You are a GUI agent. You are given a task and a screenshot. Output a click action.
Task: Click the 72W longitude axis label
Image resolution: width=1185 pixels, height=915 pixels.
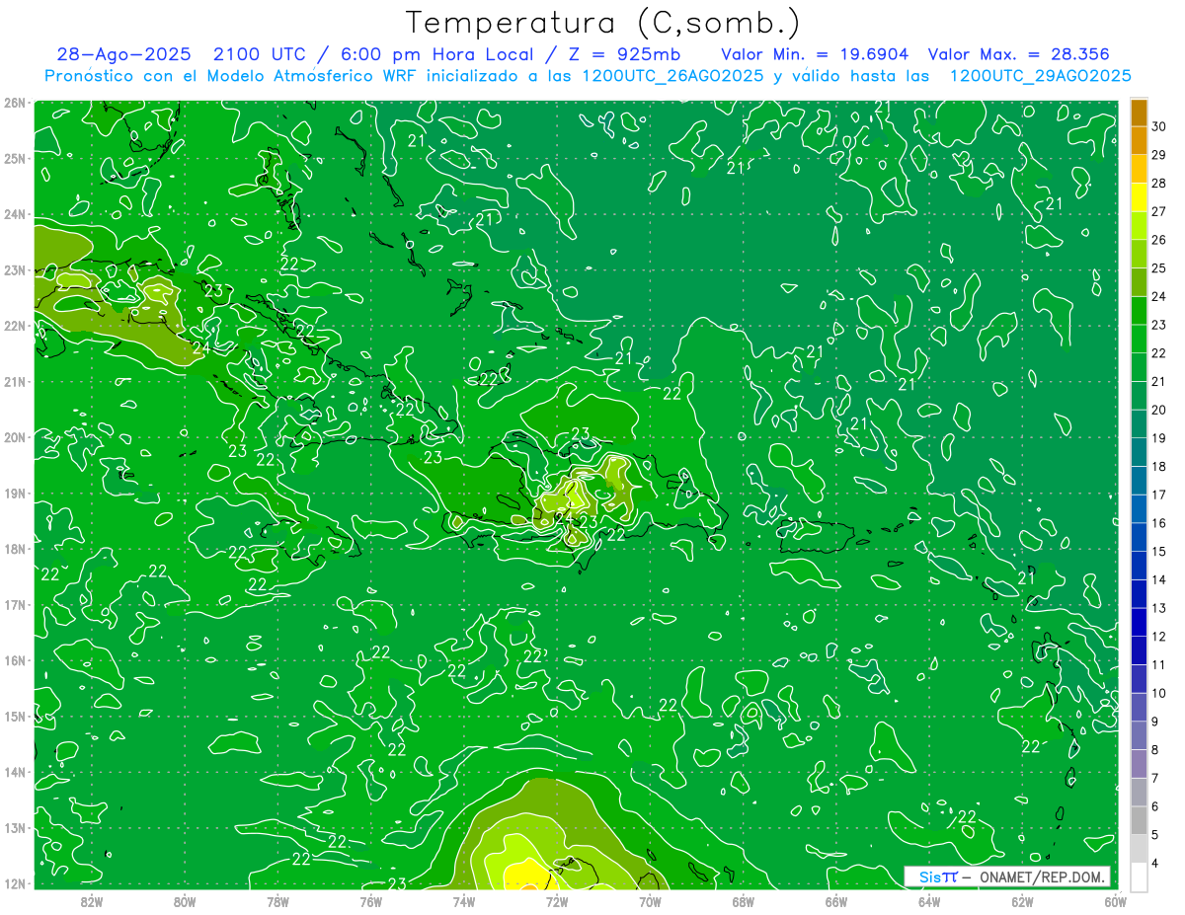pyautogui.click(x=557, y=901)
